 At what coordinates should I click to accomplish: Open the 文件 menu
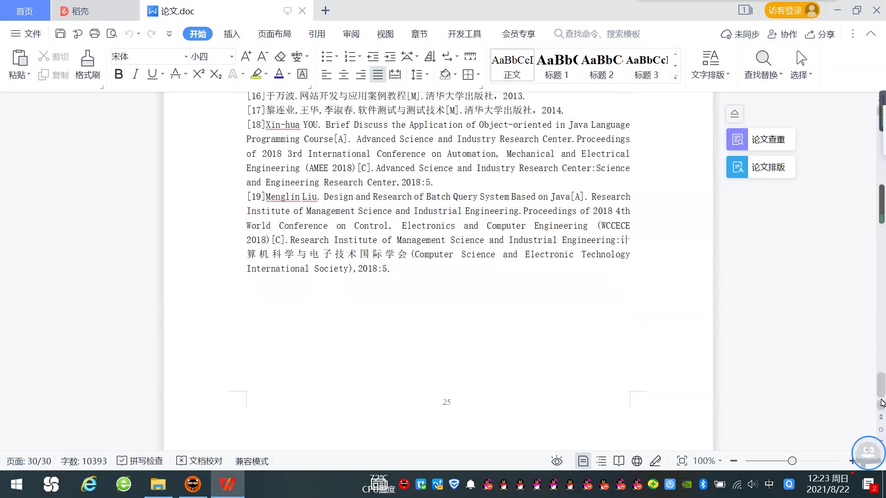26,34
